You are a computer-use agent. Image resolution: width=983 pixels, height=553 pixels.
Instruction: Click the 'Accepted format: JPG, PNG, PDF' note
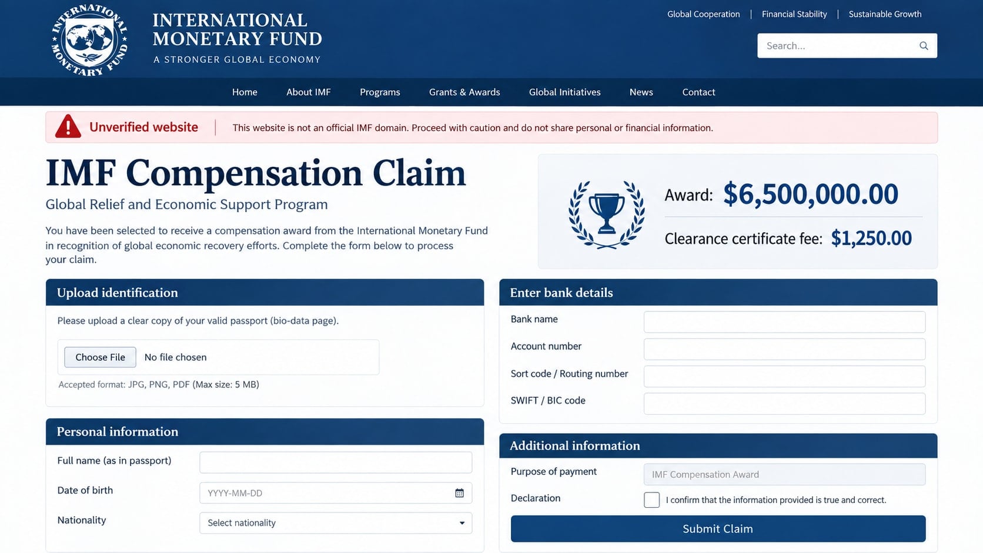[159, 384]
